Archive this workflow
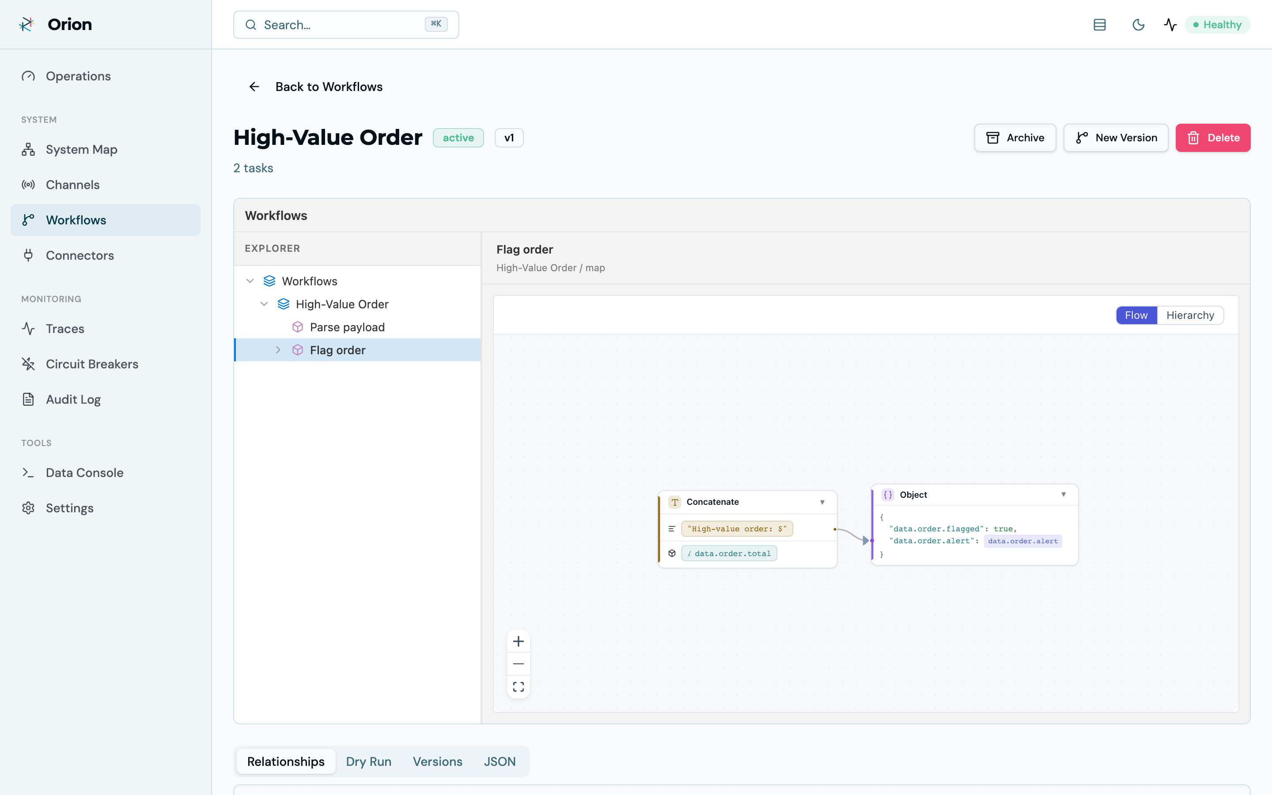1272x795 pixels. (x=1015, y=138)
